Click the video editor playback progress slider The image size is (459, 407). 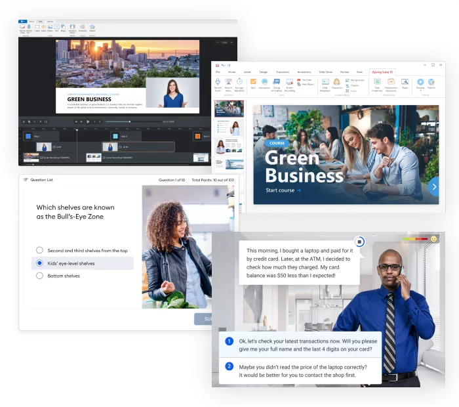coord(134,121)
